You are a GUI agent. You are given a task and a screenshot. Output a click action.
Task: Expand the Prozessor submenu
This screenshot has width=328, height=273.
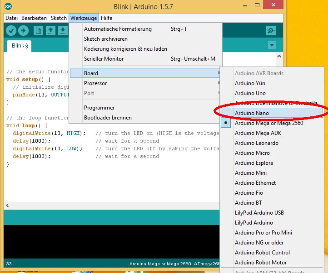click(144, 83)
